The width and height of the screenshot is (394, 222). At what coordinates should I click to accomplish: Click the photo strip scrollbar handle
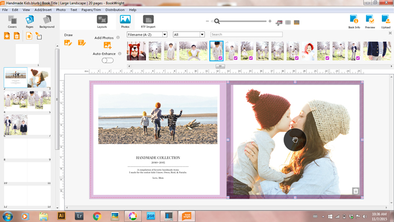(220, 66)
